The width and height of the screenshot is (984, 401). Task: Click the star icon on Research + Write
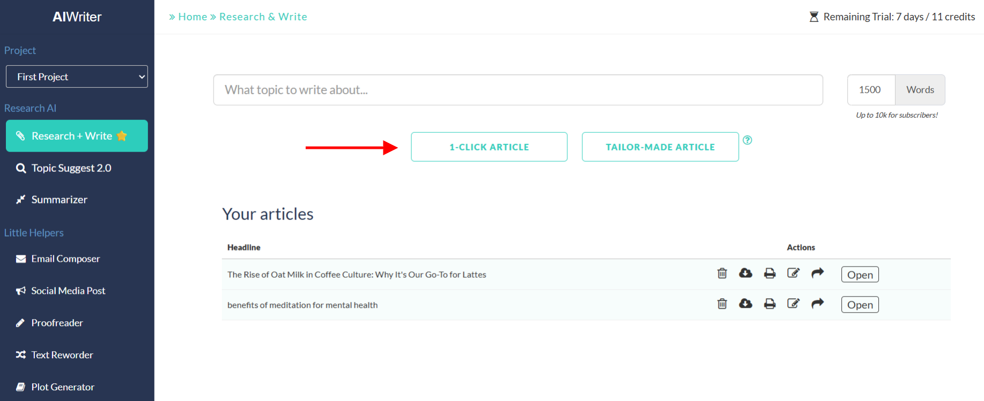point(122,136)
